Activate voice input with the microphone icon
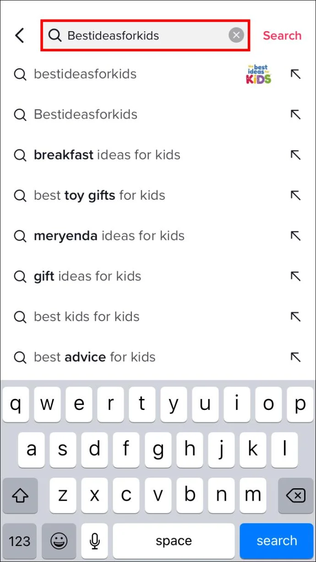316x562 pixels. click(94, 541)
